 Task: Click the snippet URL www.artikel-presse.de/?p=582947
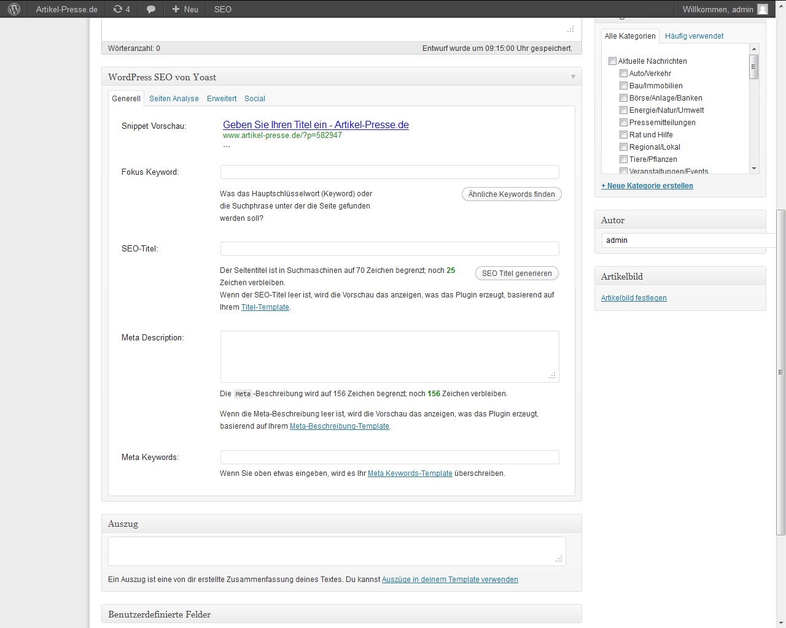[282, 136]
